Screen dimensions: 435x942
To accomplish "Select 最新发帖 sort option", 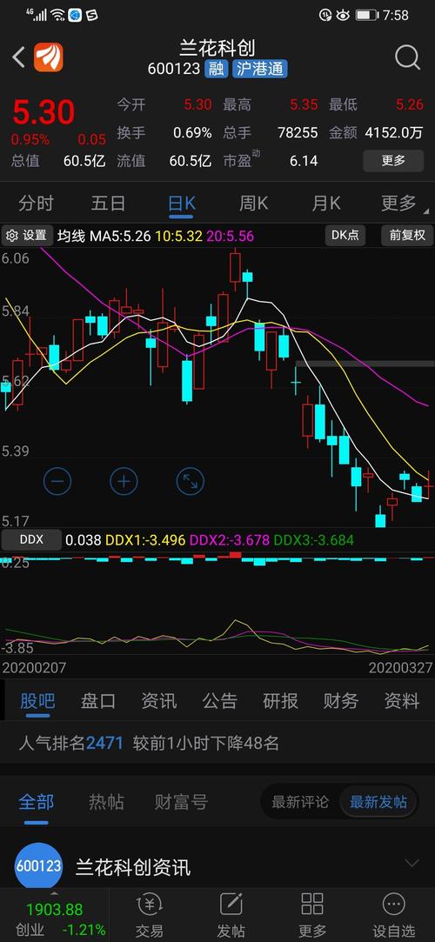I will 378,801.
